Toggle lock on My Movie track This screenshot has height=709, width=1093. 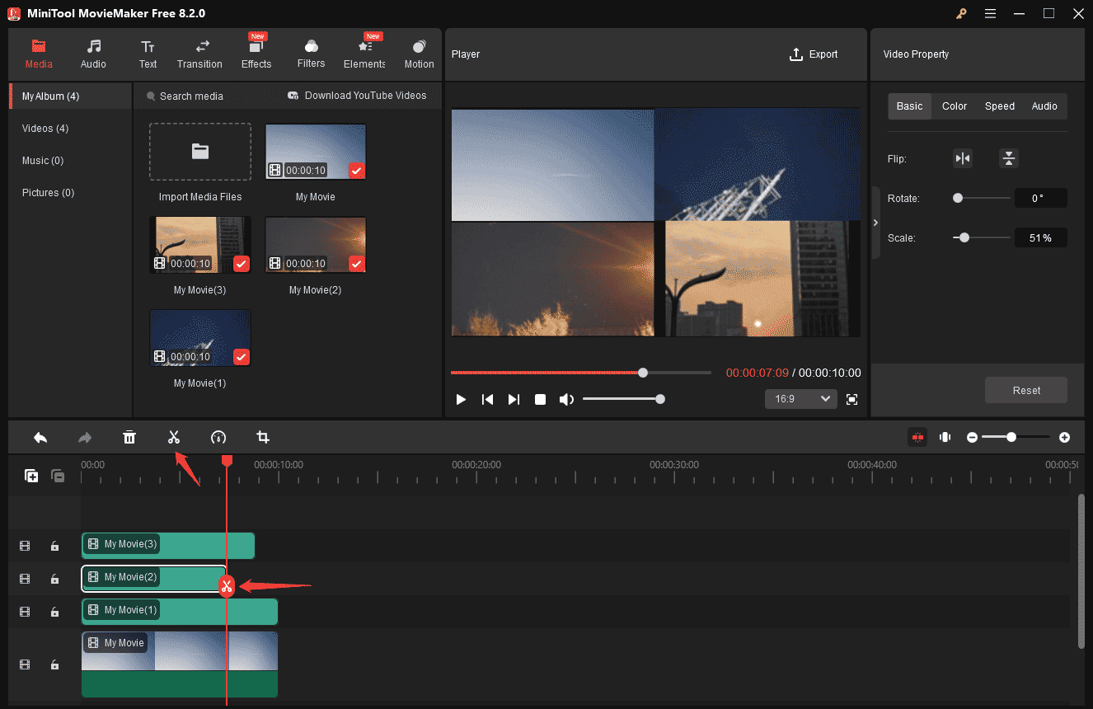pyautogui.click(x=54, y=664)
